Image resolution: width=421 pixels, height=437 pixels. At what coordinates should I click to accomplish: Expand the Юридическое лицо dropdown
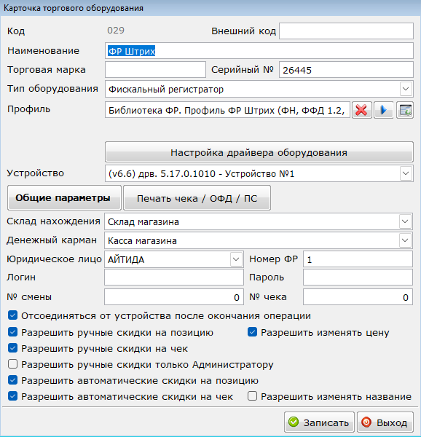tap(236, 259)
